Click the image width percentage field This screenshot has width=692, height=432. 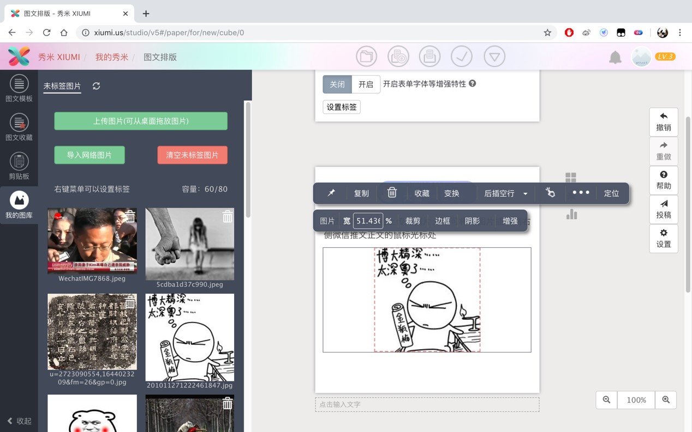click(x=368, y=221)
